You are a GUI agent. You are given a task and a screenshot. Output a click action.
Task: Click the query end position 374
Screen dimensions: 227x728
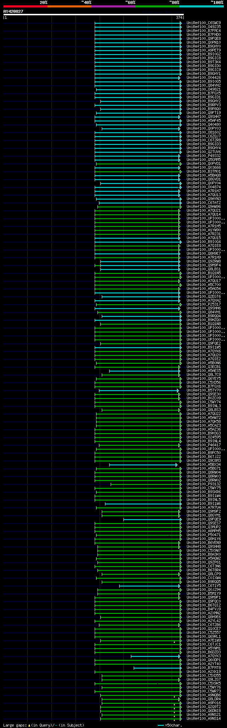point(179,17)
